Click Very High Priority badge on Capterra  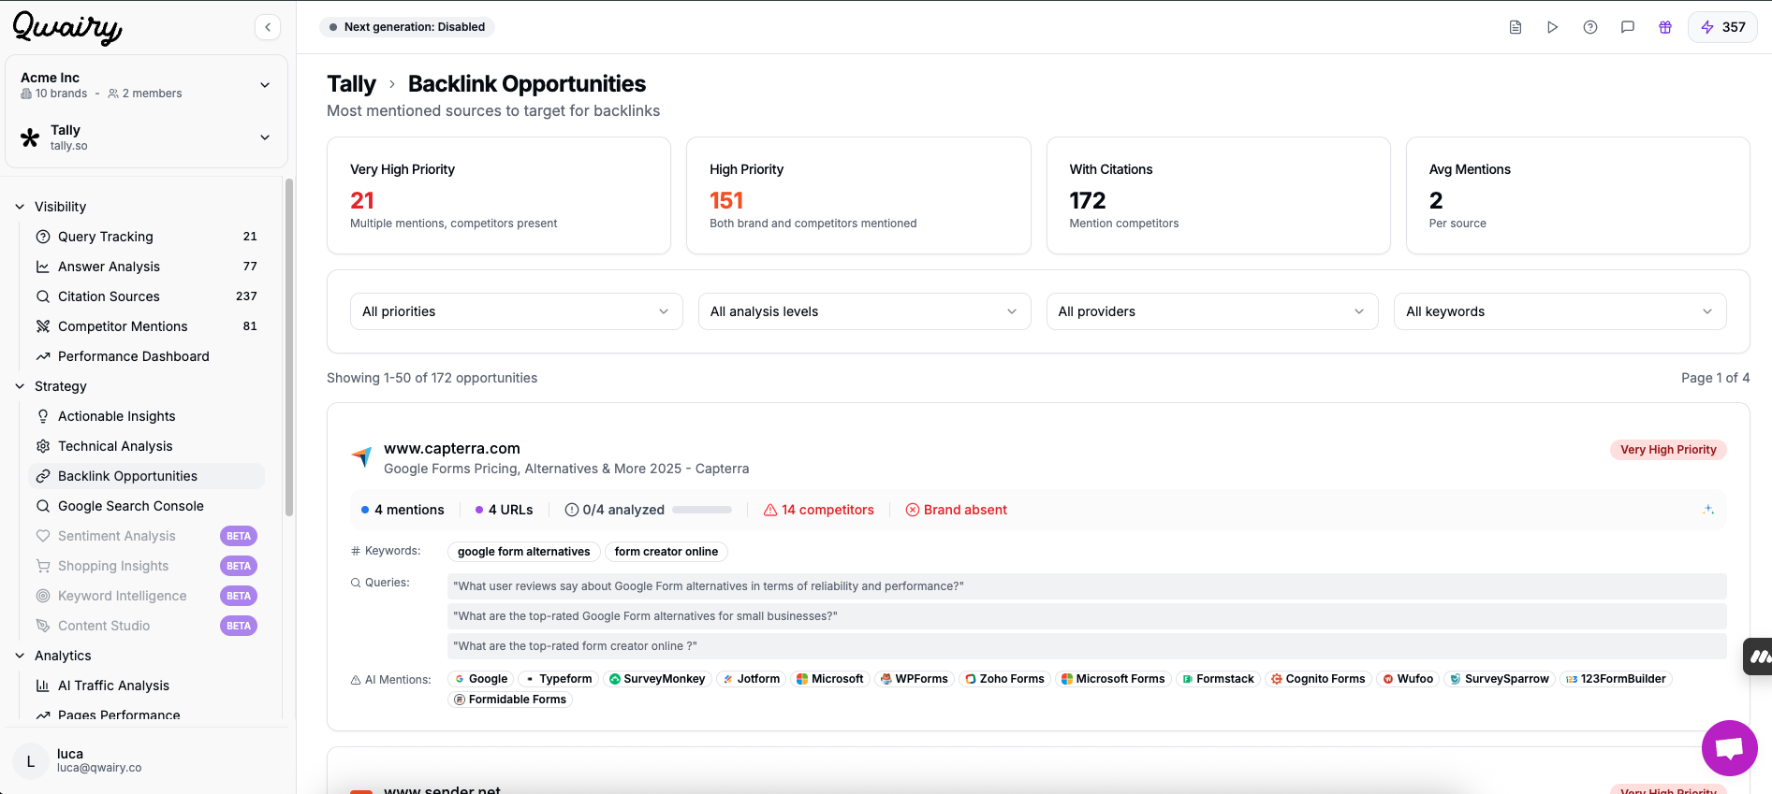1668,450
